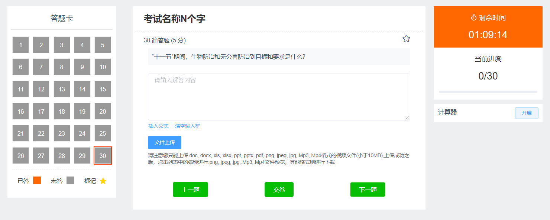
Task: Jump to question 18 on the answer card
Action: pos(62,111)
